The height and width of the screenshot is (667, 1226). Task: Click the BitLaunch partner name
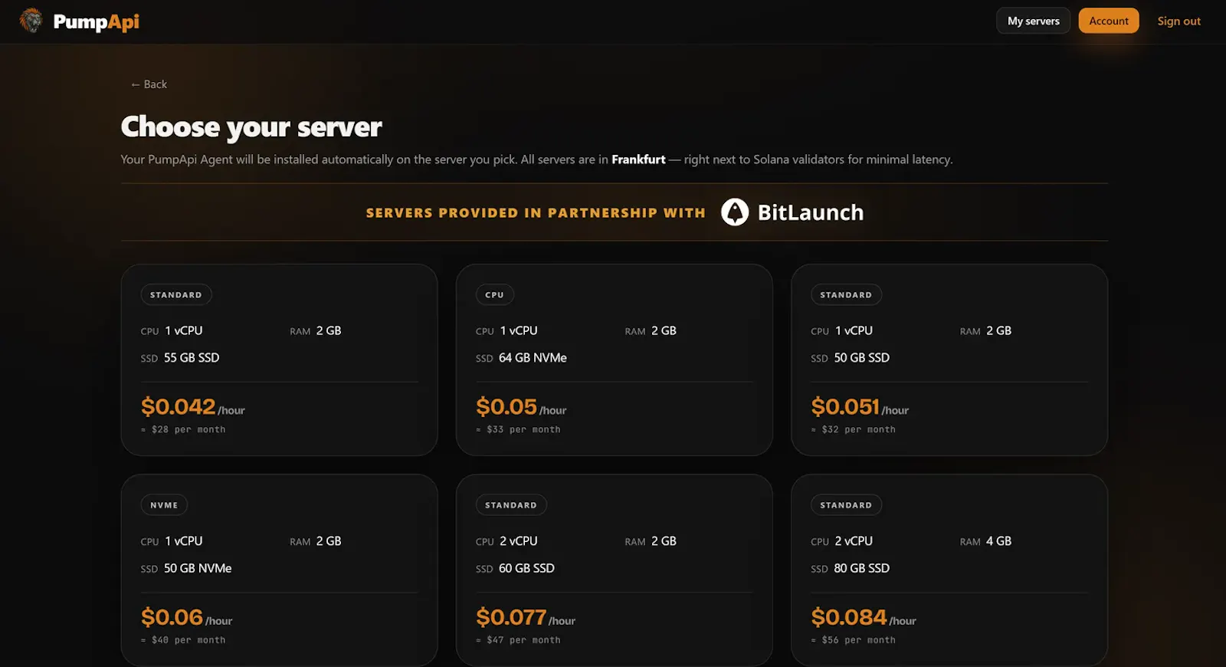pyautogui.click(x=811, y=212)
